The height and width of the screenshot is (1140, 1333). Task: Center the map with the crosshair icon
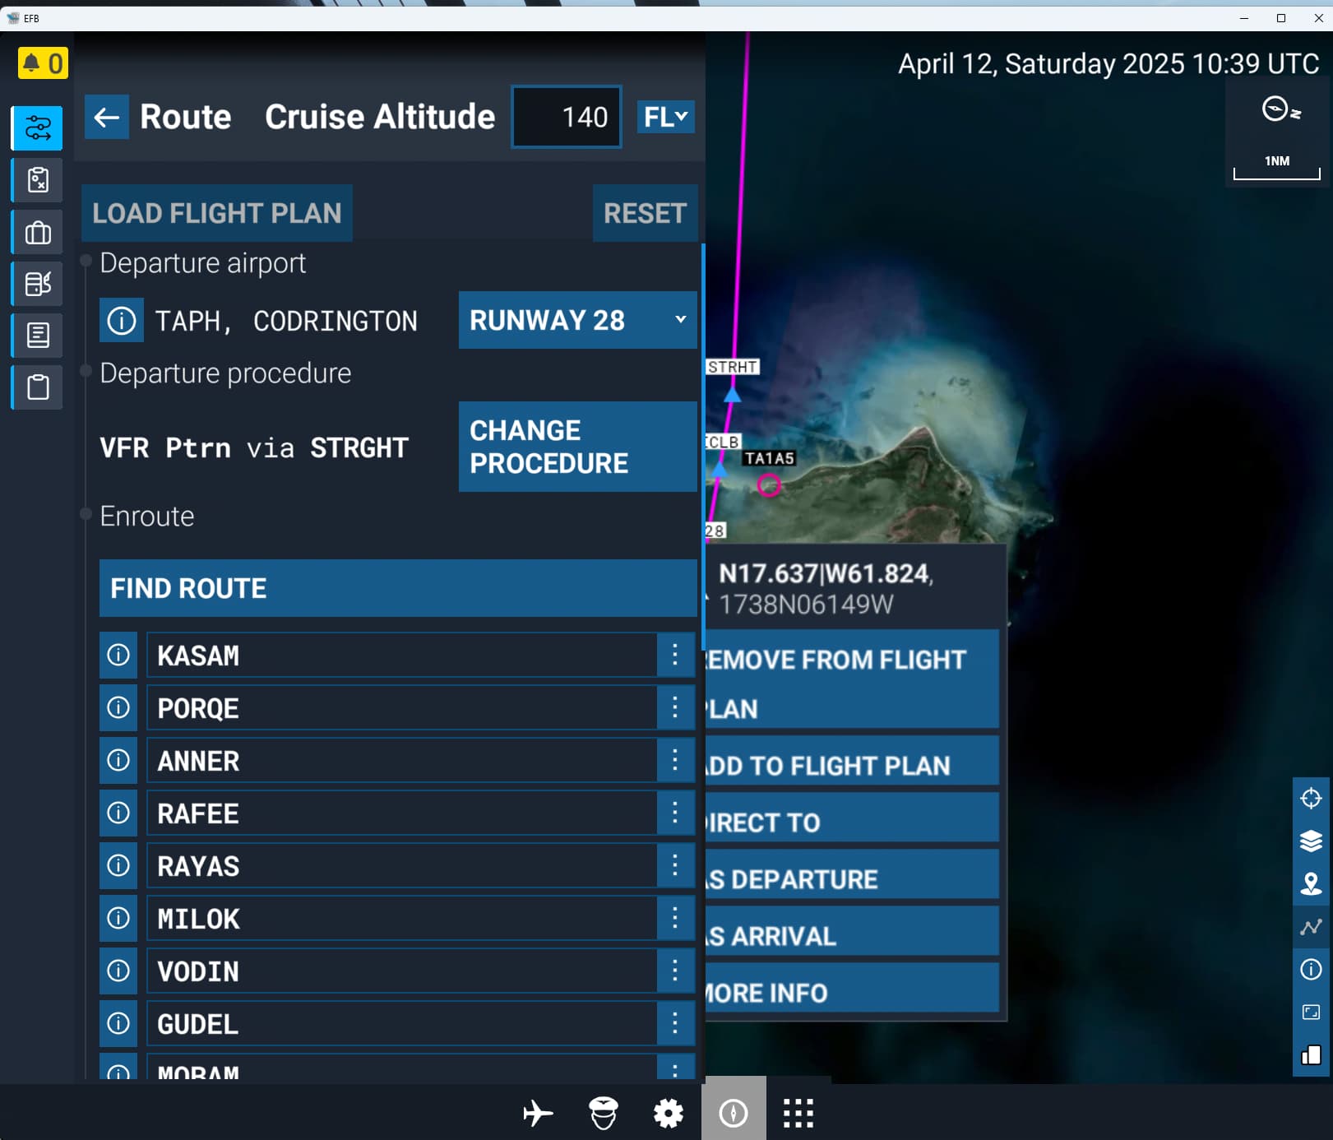(x=1310, y=796)
